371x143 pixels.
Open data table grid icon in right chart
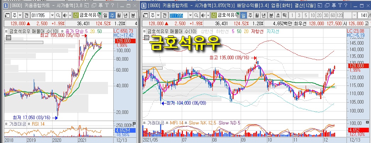[146, 37]
